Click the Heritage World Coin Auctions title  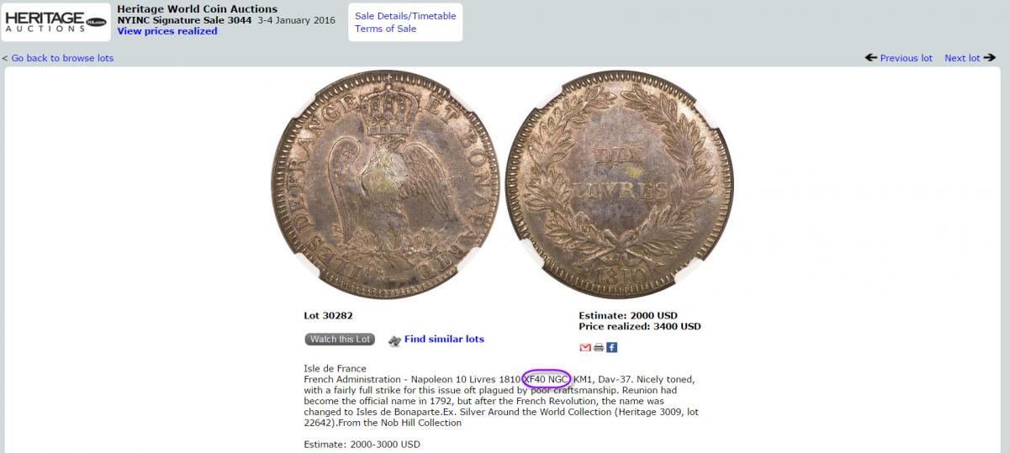198,9
